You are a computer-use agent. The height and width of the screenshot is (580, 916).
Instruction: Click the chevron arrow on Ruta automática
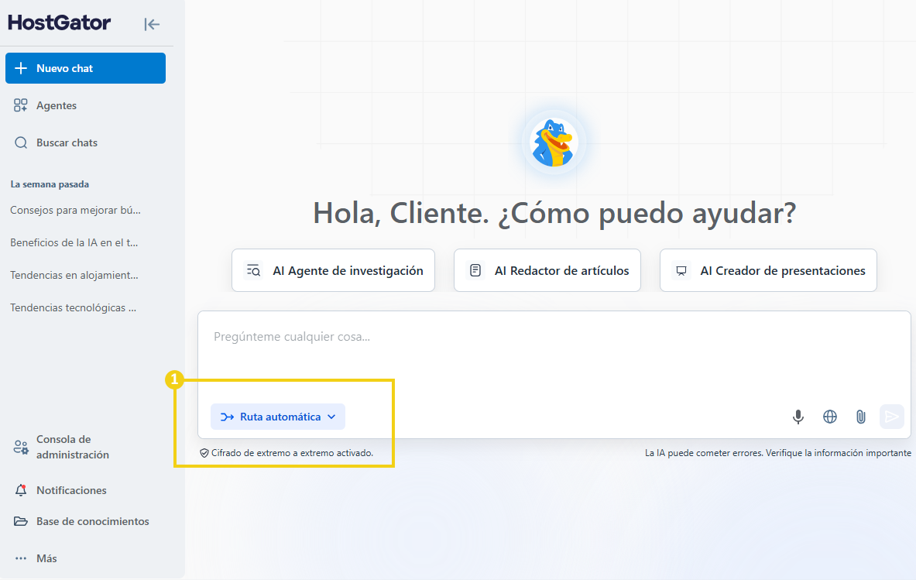pyautogui.click(x=332, y=417)
